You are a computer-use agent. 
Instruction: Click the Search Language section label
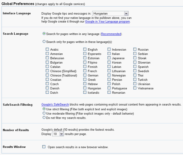coord(16,34)
